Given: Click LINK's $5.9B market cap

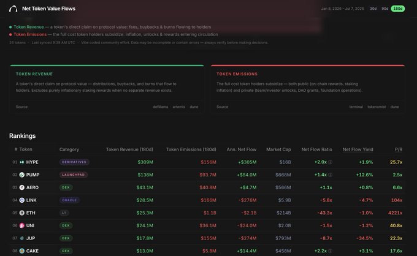Looking at the screenshot, I should click(x=285, y=200).
